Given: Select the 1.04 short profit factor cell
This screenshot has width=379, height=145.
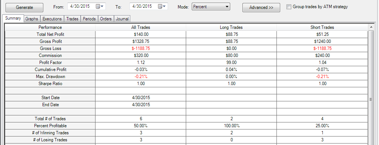Looking at the screenshot, I should pos(322,63).
